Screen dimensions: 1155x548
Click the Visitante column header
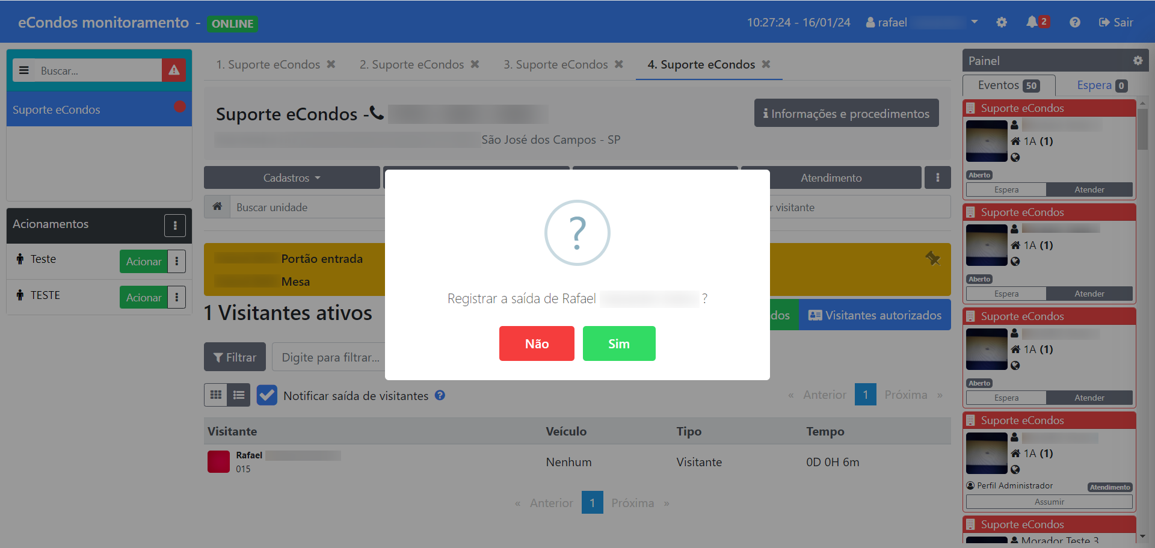232,431
